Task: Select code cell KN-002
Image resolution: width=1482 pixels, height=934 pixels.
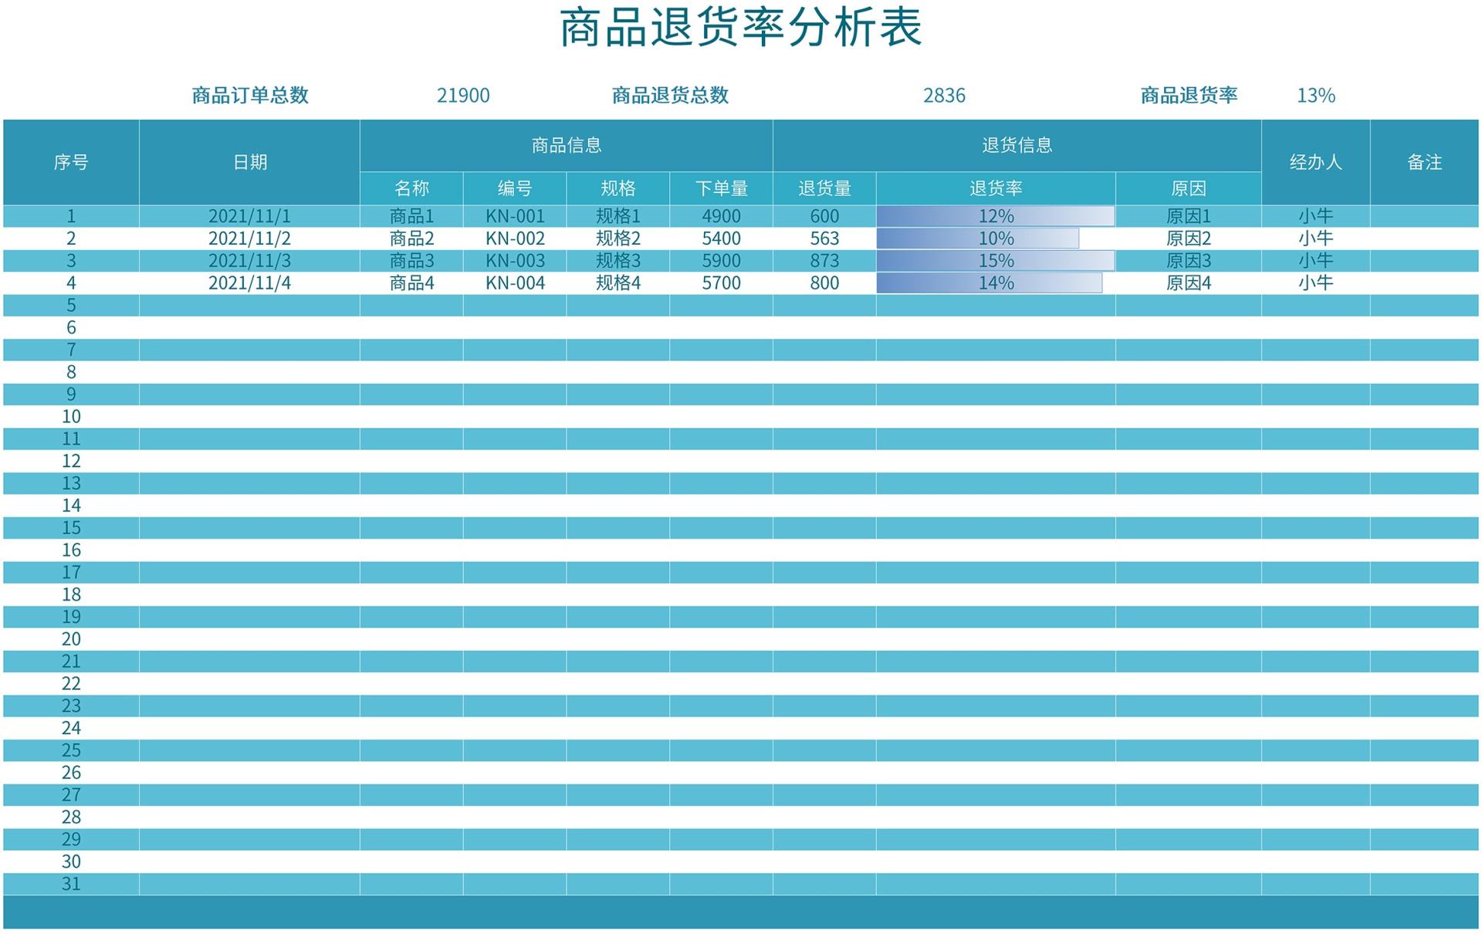Action: (515, 239)
